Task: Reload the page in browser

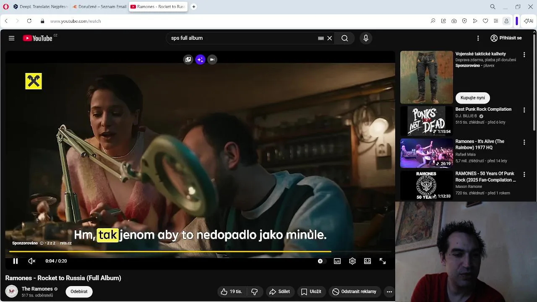Action: (x=29, y=21)
